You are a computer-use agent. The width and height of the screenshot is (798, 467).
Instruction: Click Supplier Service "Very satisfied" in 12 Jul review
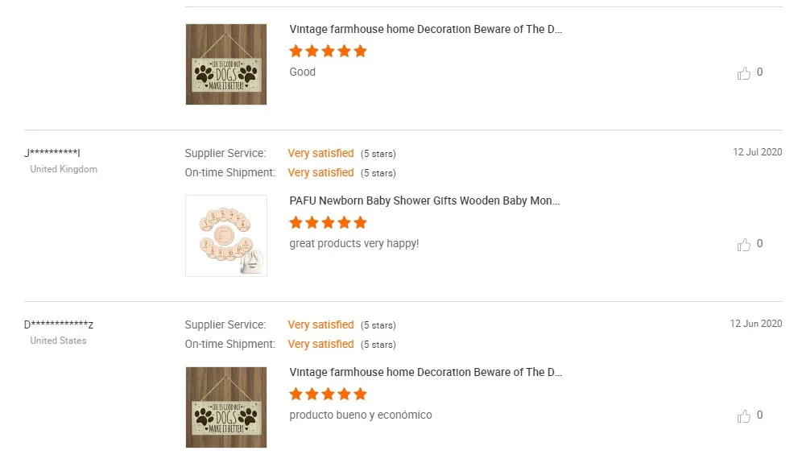320,153
